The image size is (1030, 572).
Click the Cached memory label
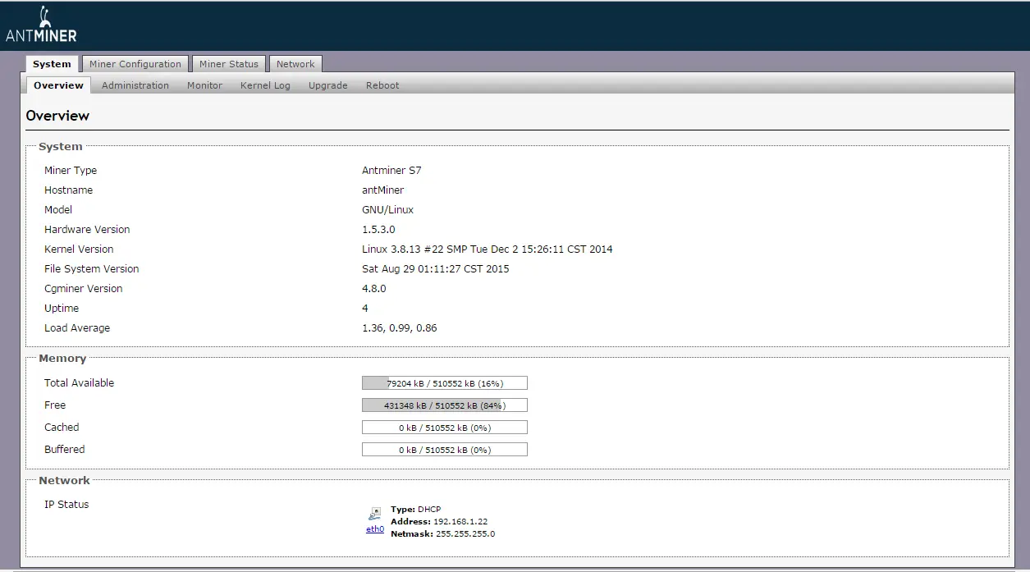[x=62, y=428]
